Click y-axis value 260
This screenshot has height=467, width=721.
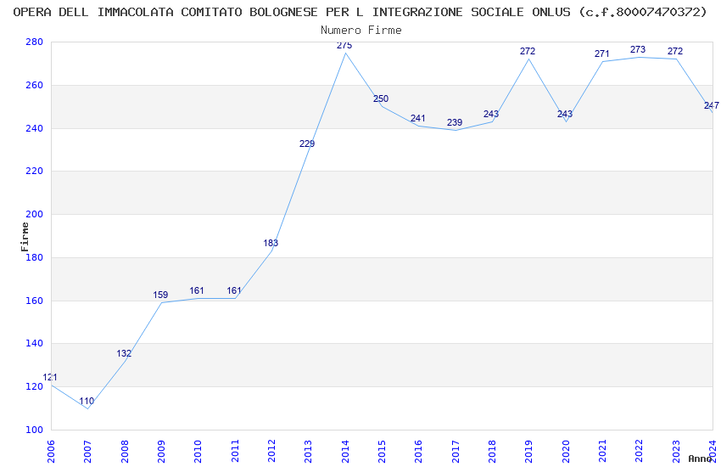point(34,85)
